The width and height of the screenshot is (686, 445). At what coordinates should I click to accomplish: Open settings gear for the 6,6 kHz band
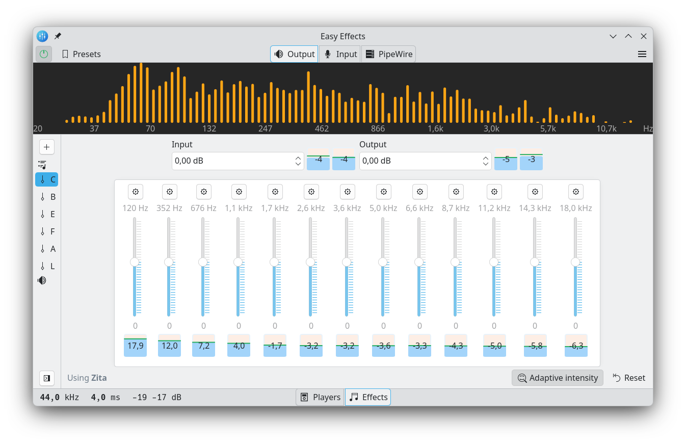coord(419,192)
